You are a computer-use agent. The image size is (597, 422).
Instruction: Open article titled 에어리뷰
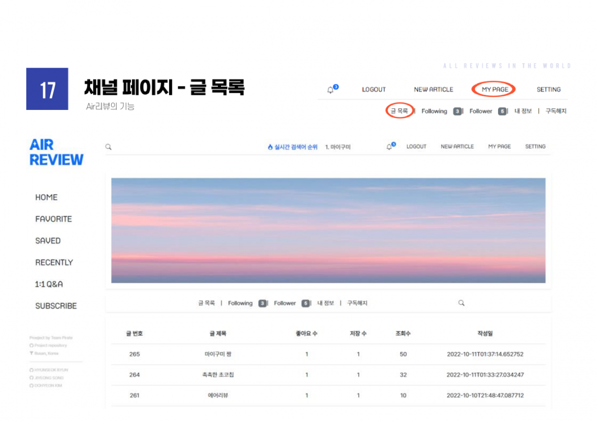[218, 395]
